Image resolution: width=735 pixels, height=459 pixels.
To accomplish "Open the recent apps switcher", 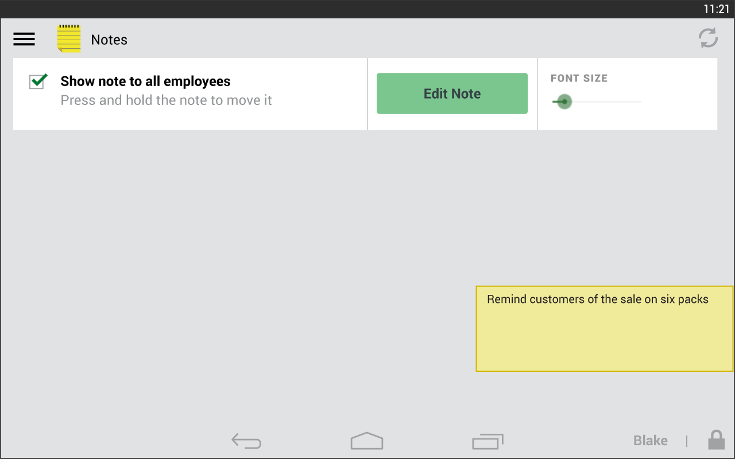I will (x=488, y=441).
